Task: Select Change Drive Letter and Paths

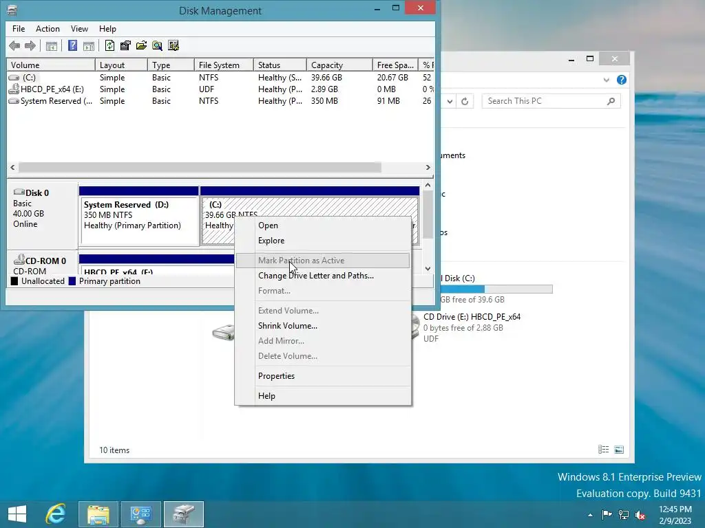Action: pyautogui.click(x=323, y=276)
